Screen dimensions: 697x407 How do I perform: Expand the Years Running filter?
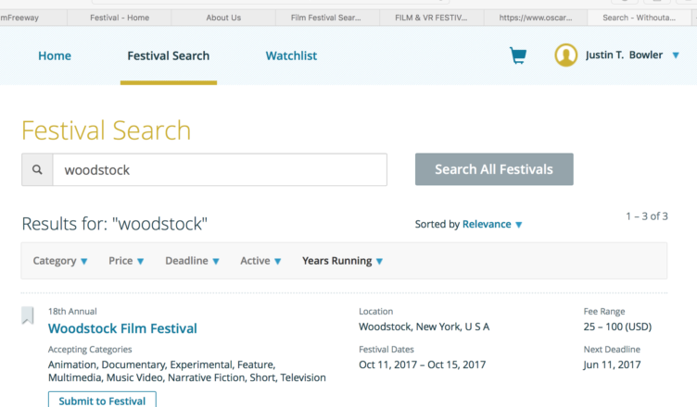(342, 261)
